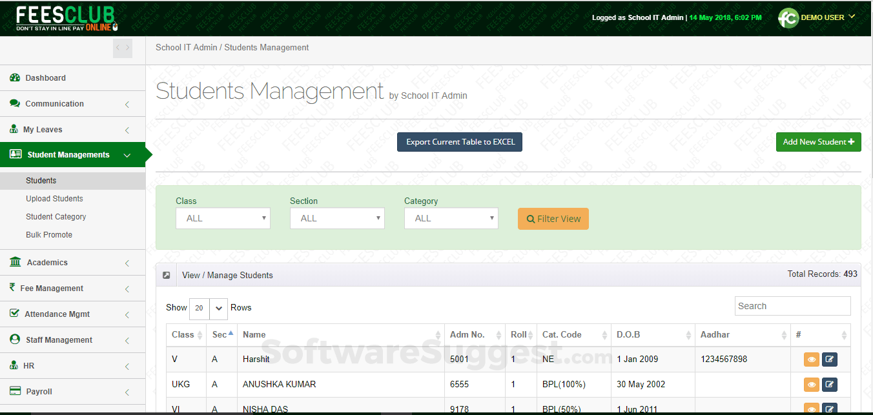
Task: Click Total Records: 493 text
Action: tap(823, 274)
